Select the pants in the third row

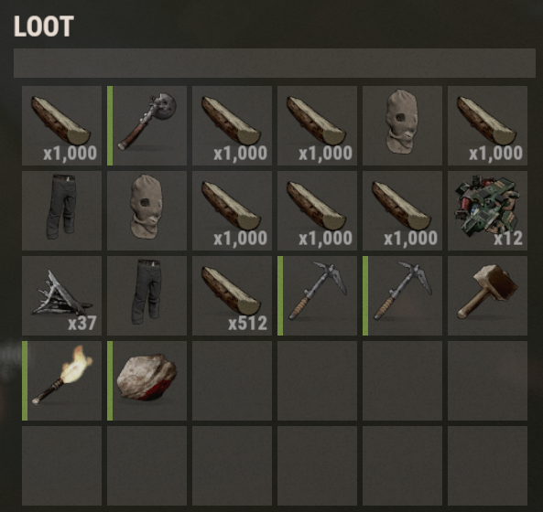click(x=147, y=295)
